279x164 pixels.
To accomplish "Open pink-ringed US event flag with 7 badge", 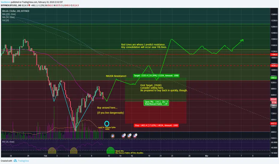I will click(135, 136).
